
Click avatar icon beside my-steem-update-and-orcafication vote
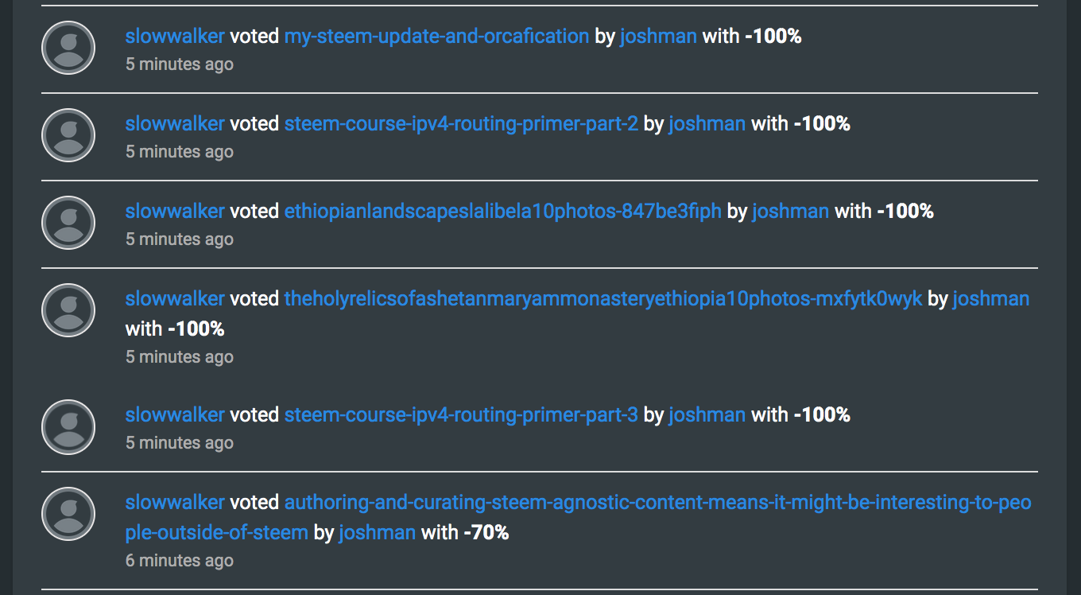coord(68,49)
